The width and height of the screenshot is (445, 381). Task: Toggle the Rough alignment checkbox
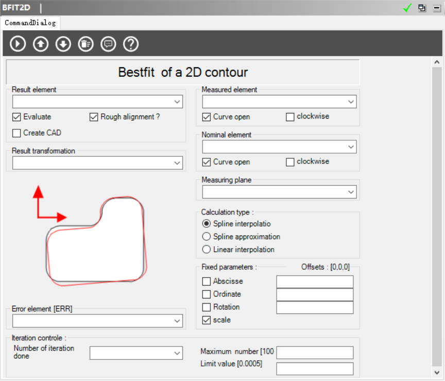94,117
